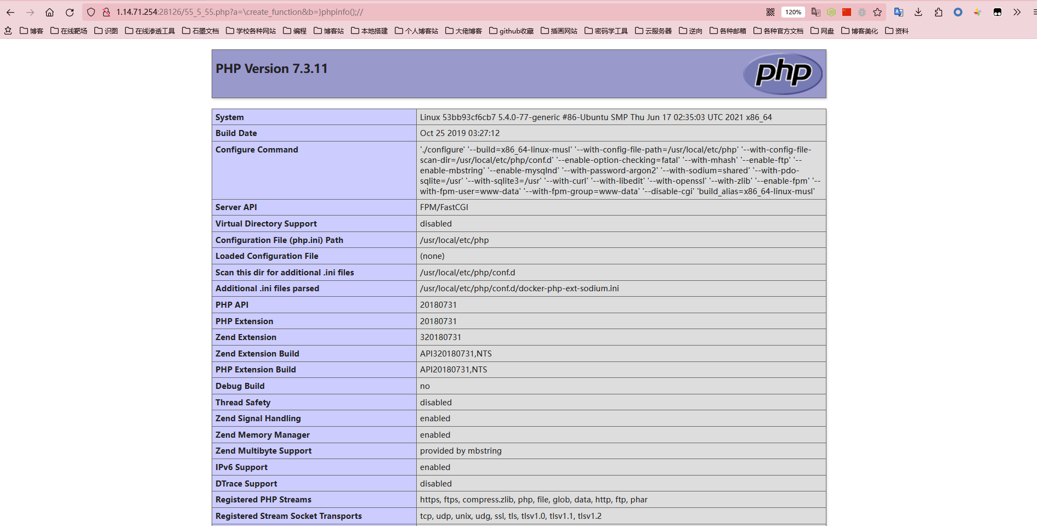Bookmark this page via the star icon

877,12
